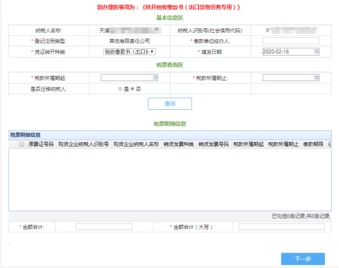
Task: Click the 缴款期限 column header
Action: pyautogui.click(x=313, y=144)
